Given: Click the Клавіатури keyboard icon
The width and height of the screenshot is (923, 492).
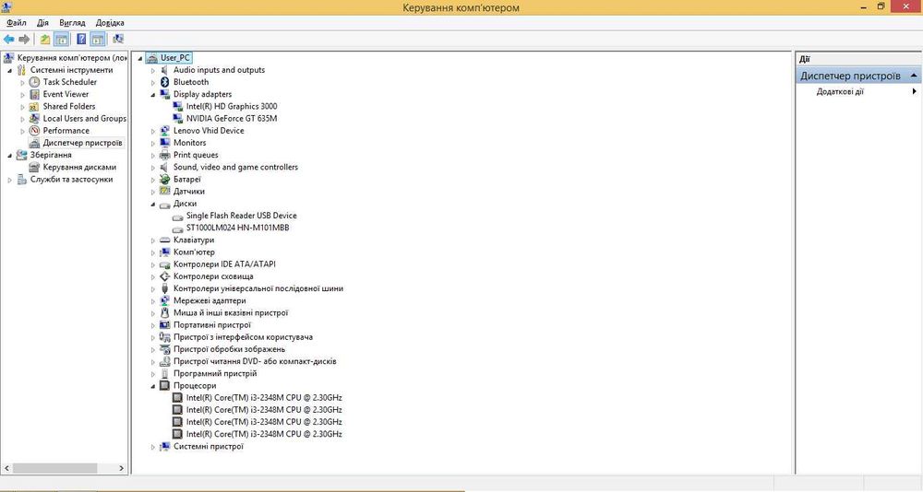Looking at the screenshot, I should pos(165,240).
